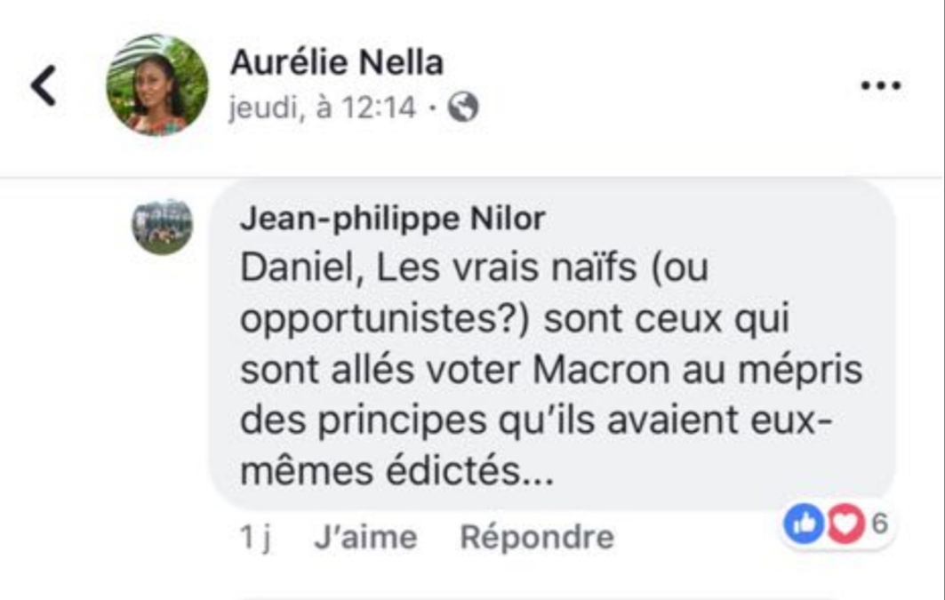Click the ending text mêmes édictés
945x600 pixels.
click(x=396, y=470)
